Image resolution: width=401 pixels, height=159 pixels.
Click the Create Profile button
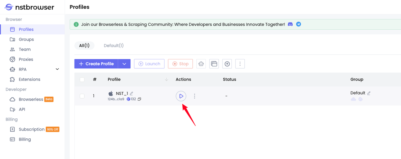[x=96, y=64]
